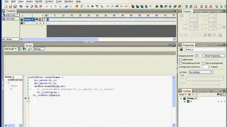Click the red X Delete icon
The height and width of the screenshot is (127, 227).
tap(41, 6)
